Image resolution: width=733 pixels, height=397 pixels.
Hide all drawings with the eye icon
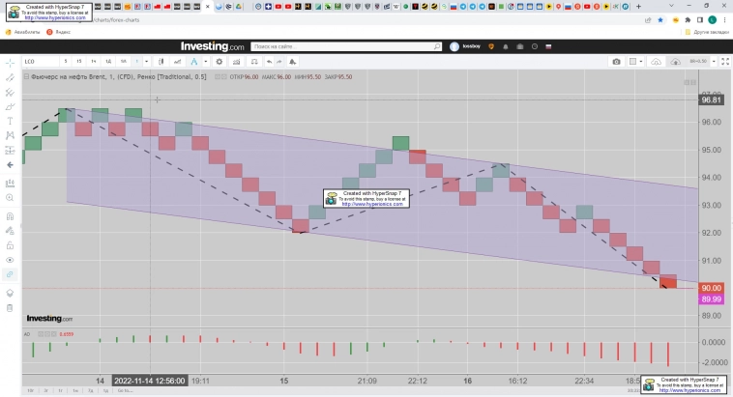tap(10, 260)
